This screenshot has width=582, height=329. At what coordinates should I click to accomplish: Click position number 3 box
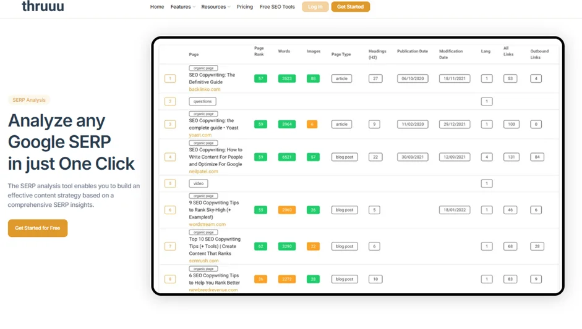[170, 124]
